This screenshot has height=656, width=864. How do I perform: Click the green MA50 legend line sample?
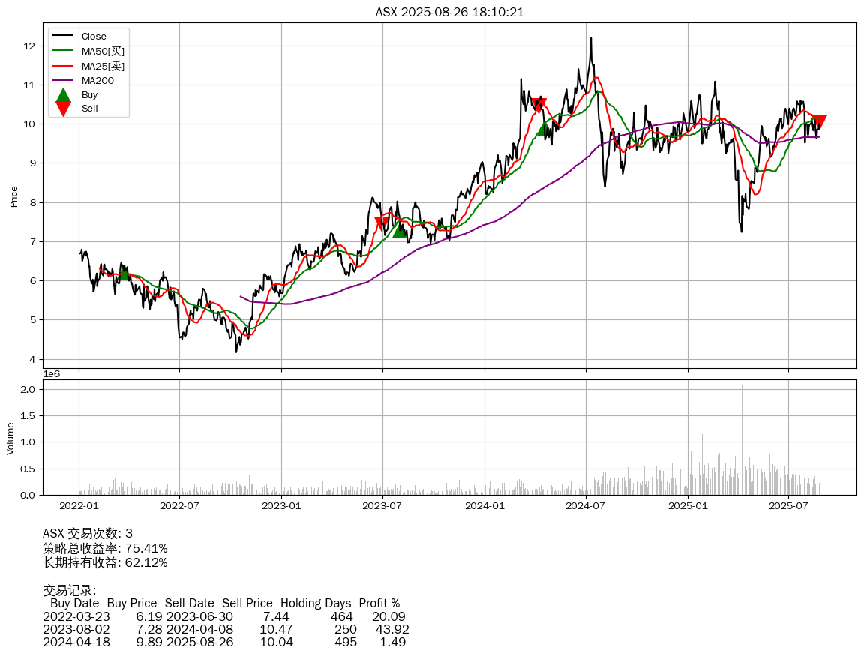[64, 51]
